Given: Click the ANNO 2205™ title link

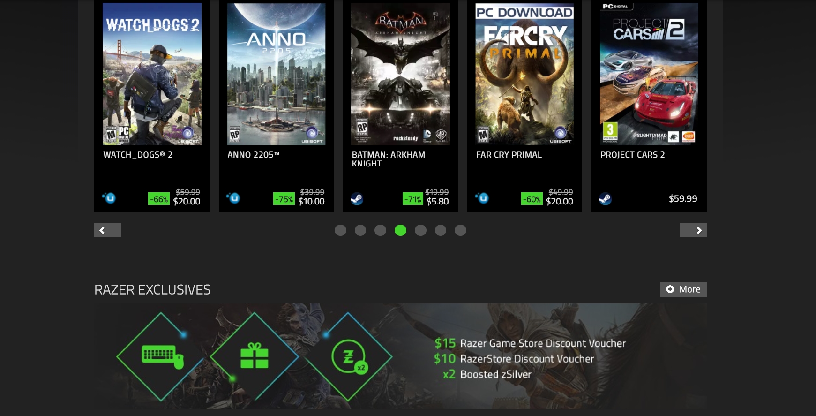Looking at the screenshot, I should [254, 155].
